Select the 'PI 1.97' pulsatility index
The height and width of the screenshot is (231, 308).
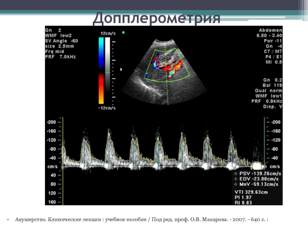click(243, 198)
